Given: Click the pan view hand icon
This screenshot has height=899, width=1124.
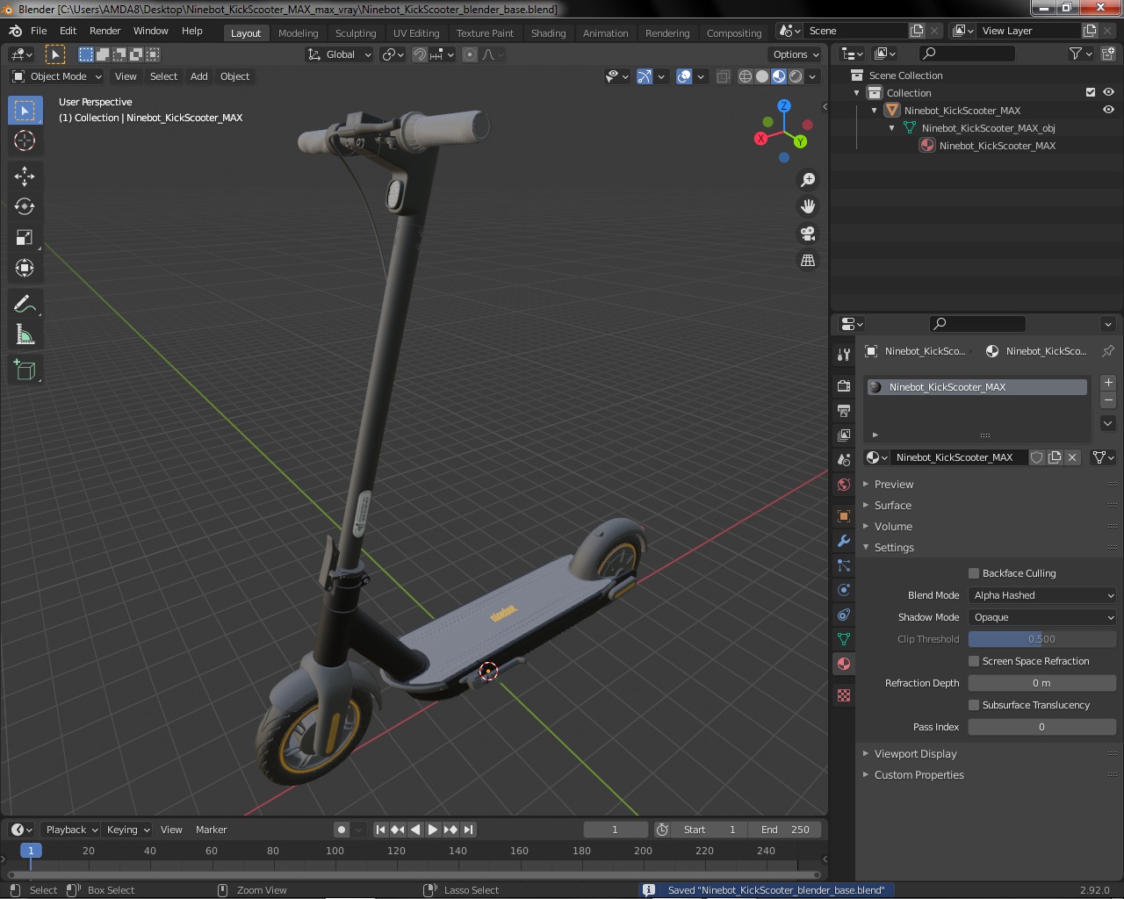Looking at the screenshot, I should 808,206.
